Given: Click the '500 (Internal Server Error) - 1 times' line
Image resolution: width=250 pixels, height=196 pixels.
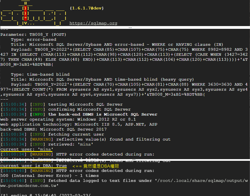Looking at the screenshot, I should (x=49, y=175).
